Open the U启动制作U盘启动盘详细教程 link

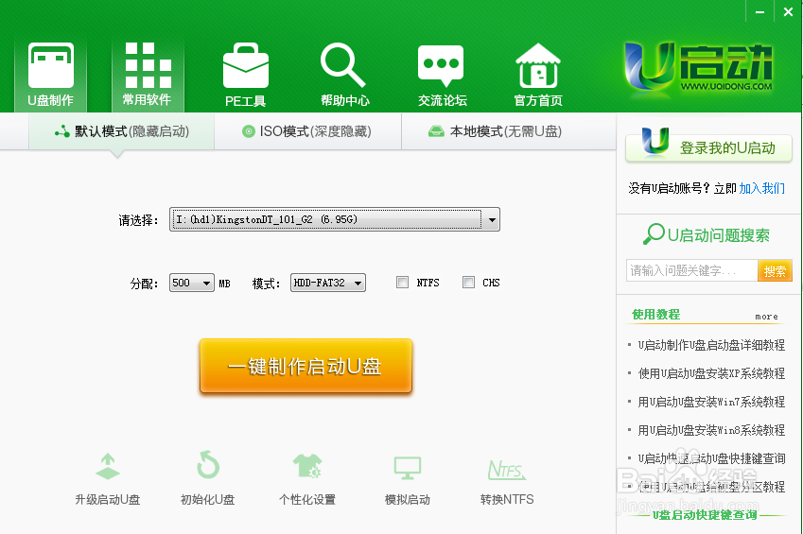pyautogui.click(x=711, y=345)
